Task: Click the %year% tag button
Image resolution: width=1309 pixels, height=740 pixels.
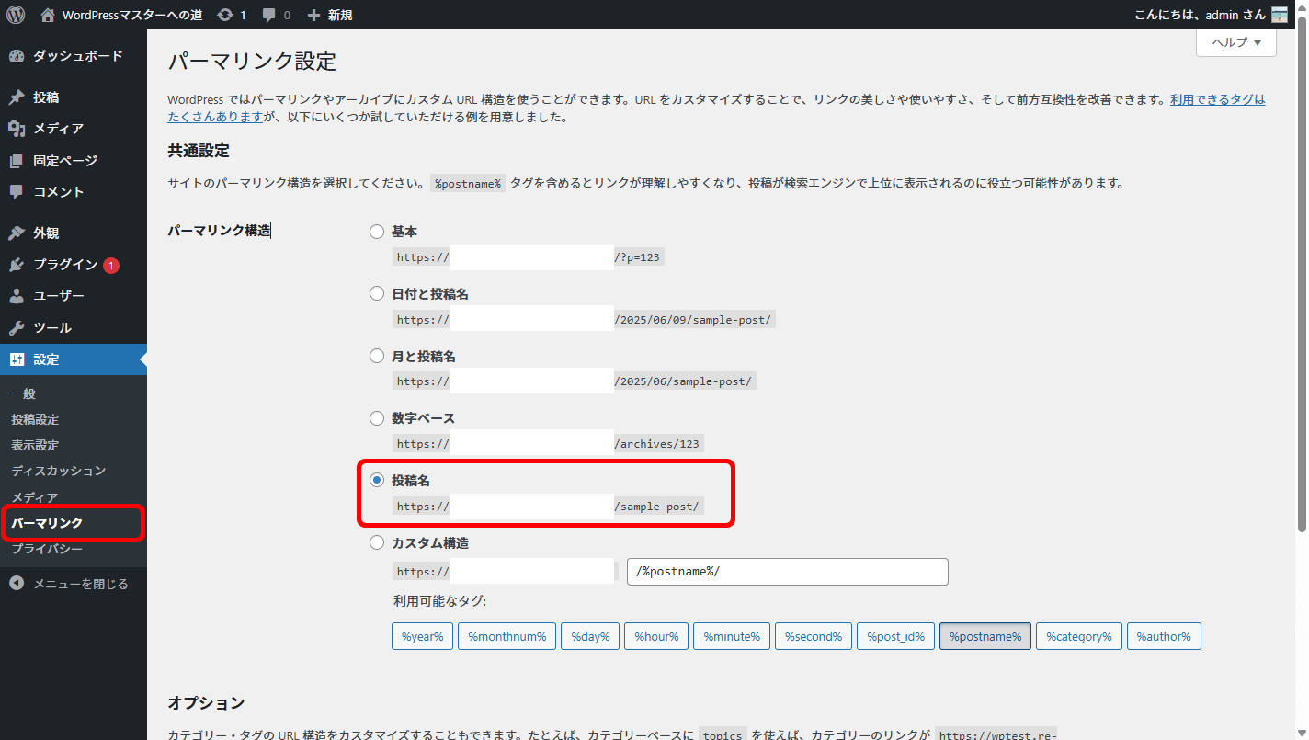Action: 422,636
